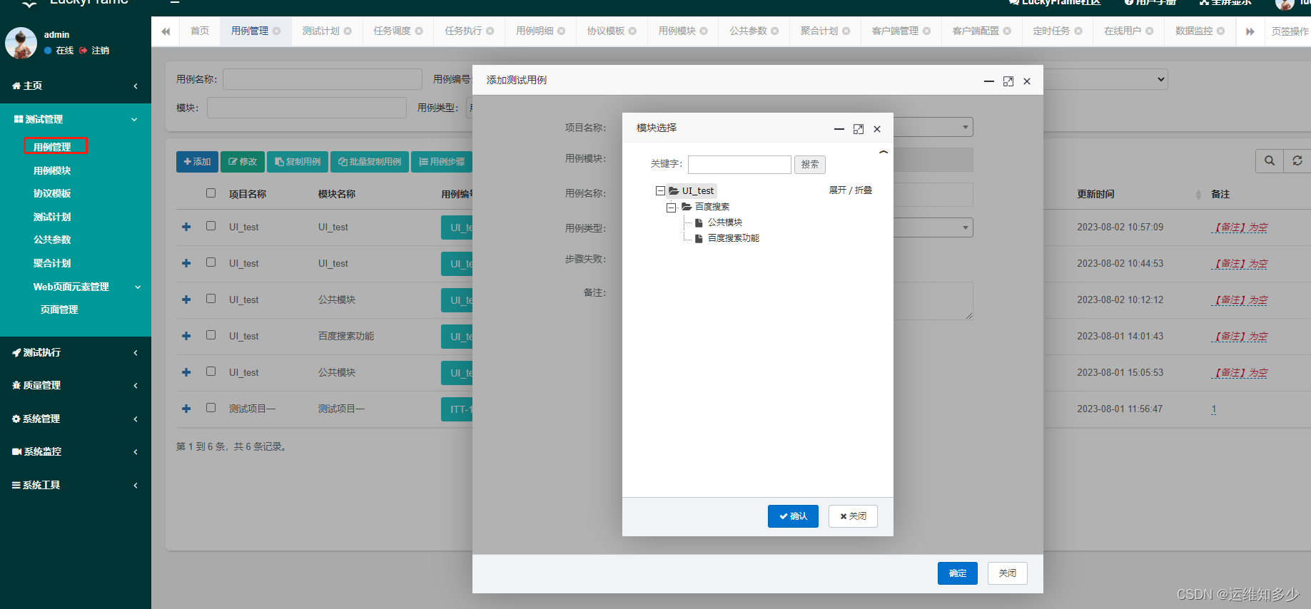Click the tab scroll-right double arrow
This screenshot has height=609, width=1311.
pos(1250,31)
